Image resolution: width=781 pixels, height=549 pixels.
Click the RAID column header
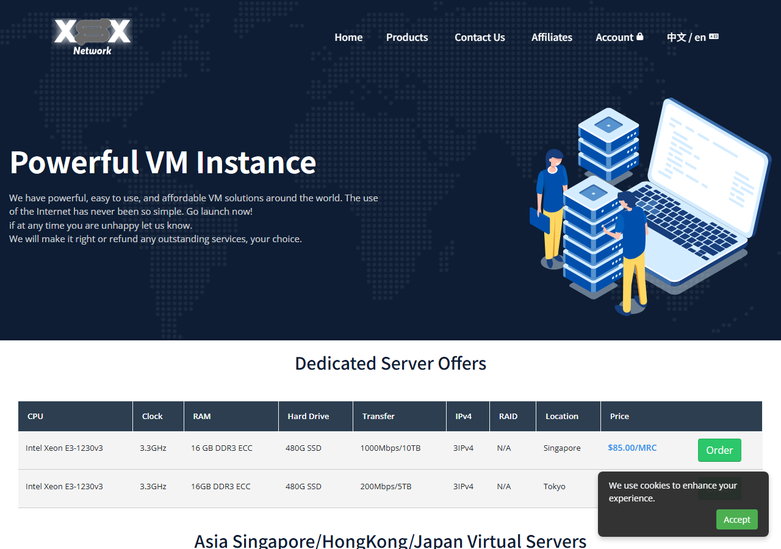[513, 416]
